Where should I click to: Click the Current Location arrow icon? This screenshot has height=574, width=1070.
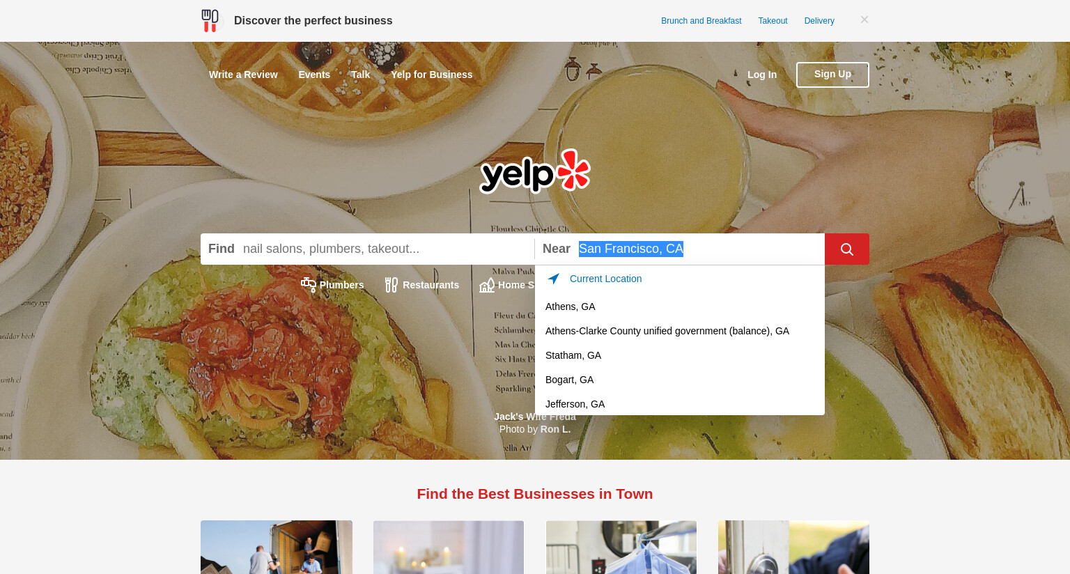[554, 279]
